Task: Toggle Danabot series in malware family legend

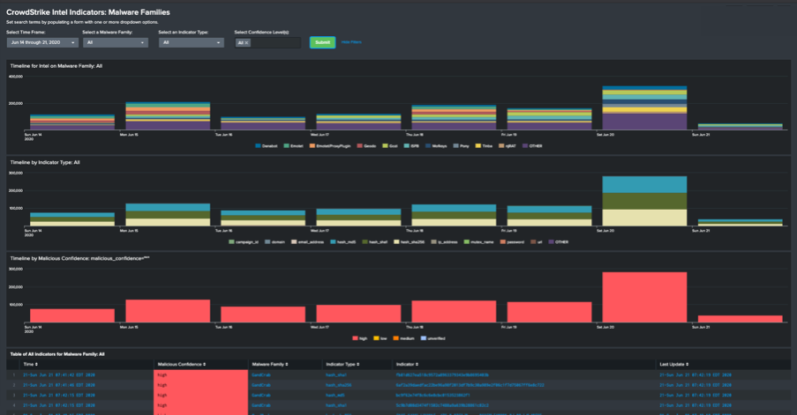Action: (x=267, y=146)
